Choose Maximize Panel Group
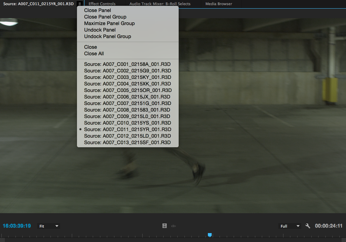The image size is (346, 242). click(x=109, y=23)
